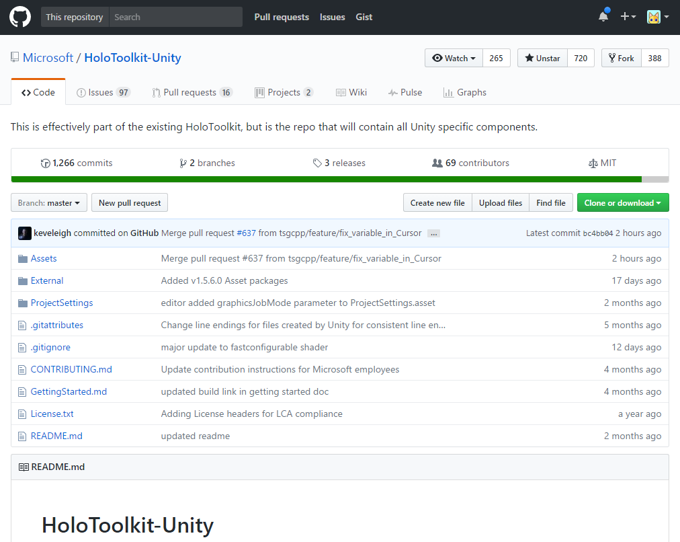This screenshot has width=680, height=542.
Task: Open HoloToolkit-Unity repository title link
Action: point(132,58)
